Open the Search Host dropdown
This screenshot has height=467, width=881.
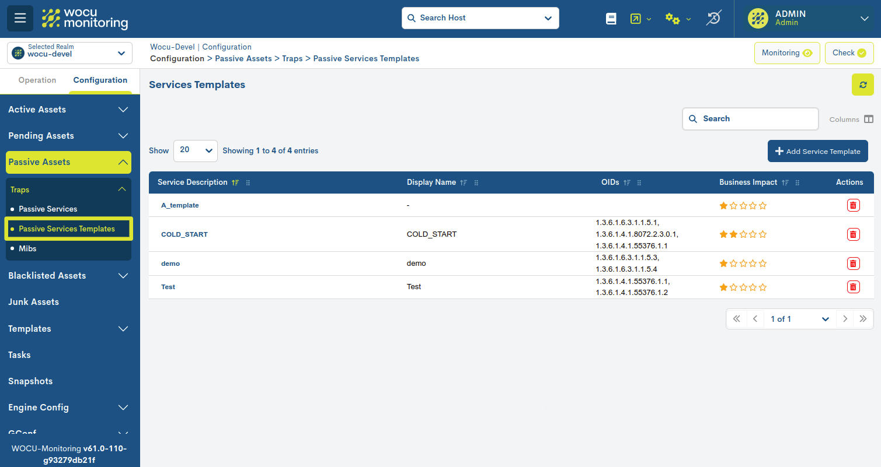[548, 18]
